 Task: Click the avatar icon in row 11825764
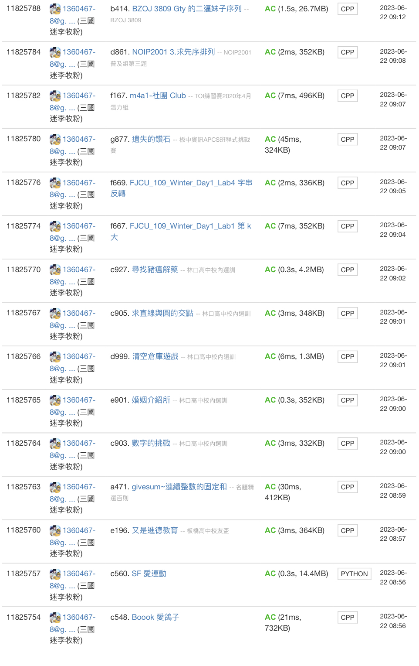pos(55,444)
